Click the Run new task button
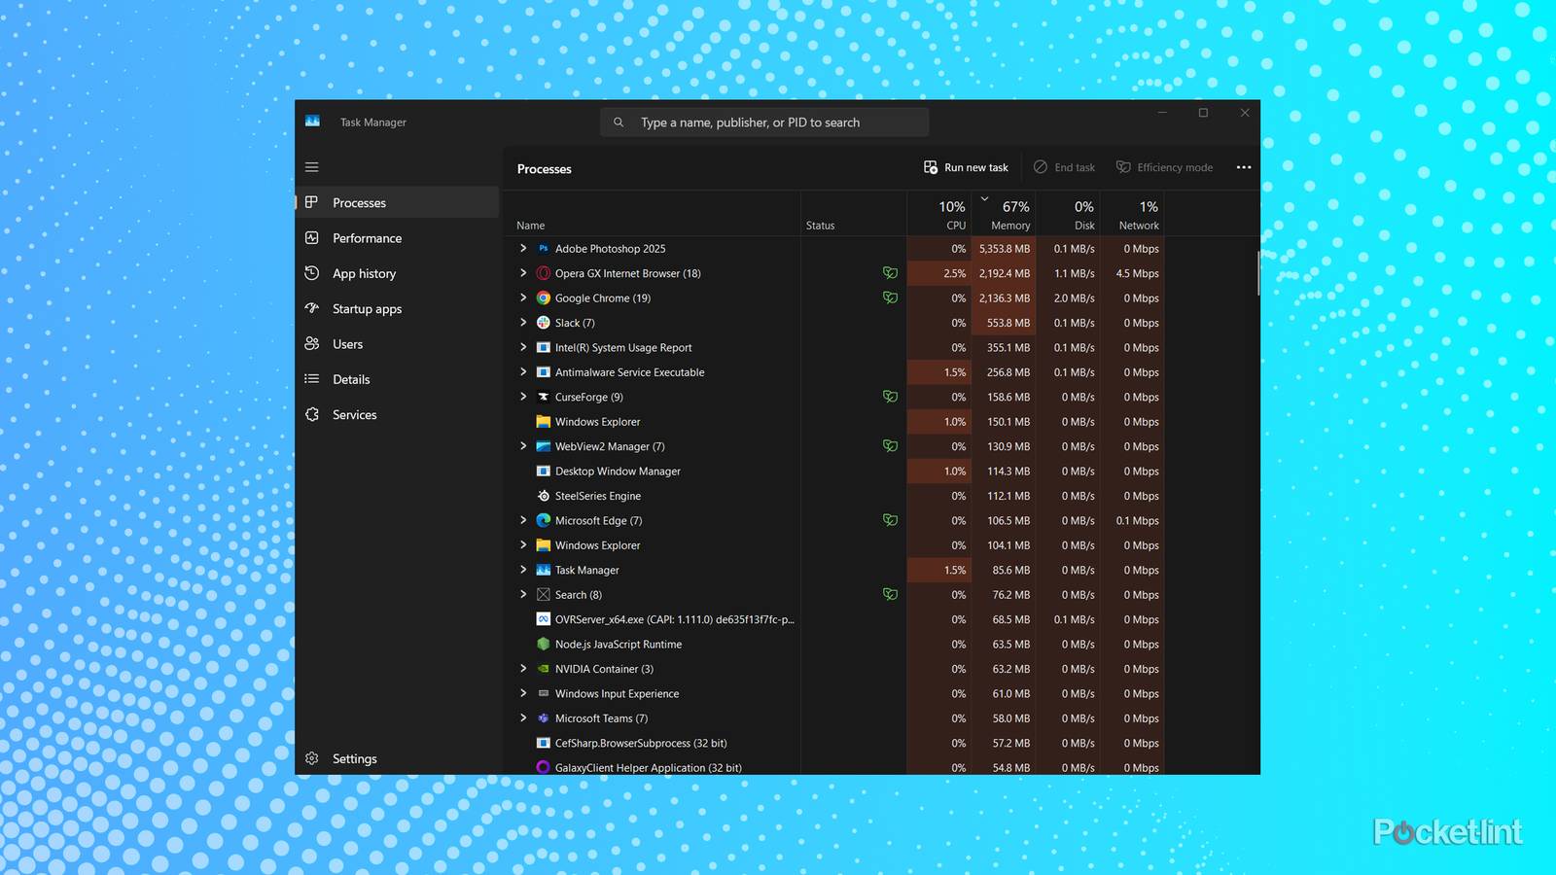 (x=965, y=166)
